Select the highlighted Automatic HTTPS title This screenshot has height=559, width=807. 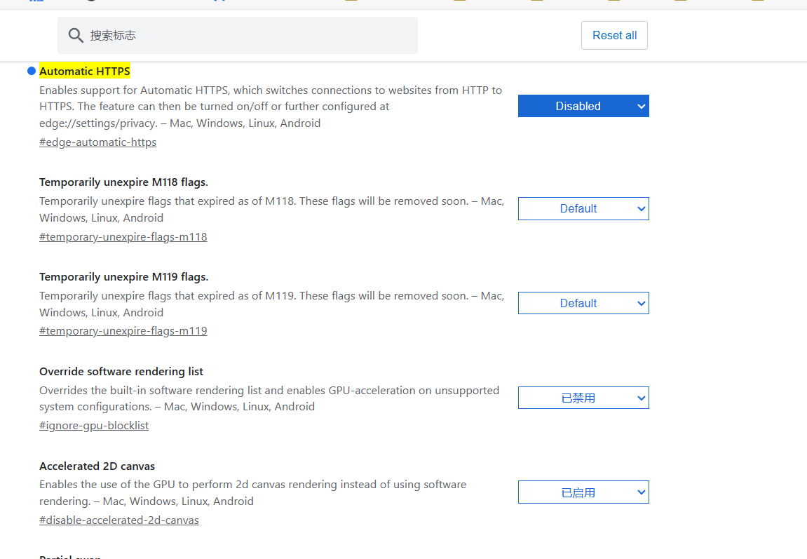pyautogui.click(x=85, y=71)
